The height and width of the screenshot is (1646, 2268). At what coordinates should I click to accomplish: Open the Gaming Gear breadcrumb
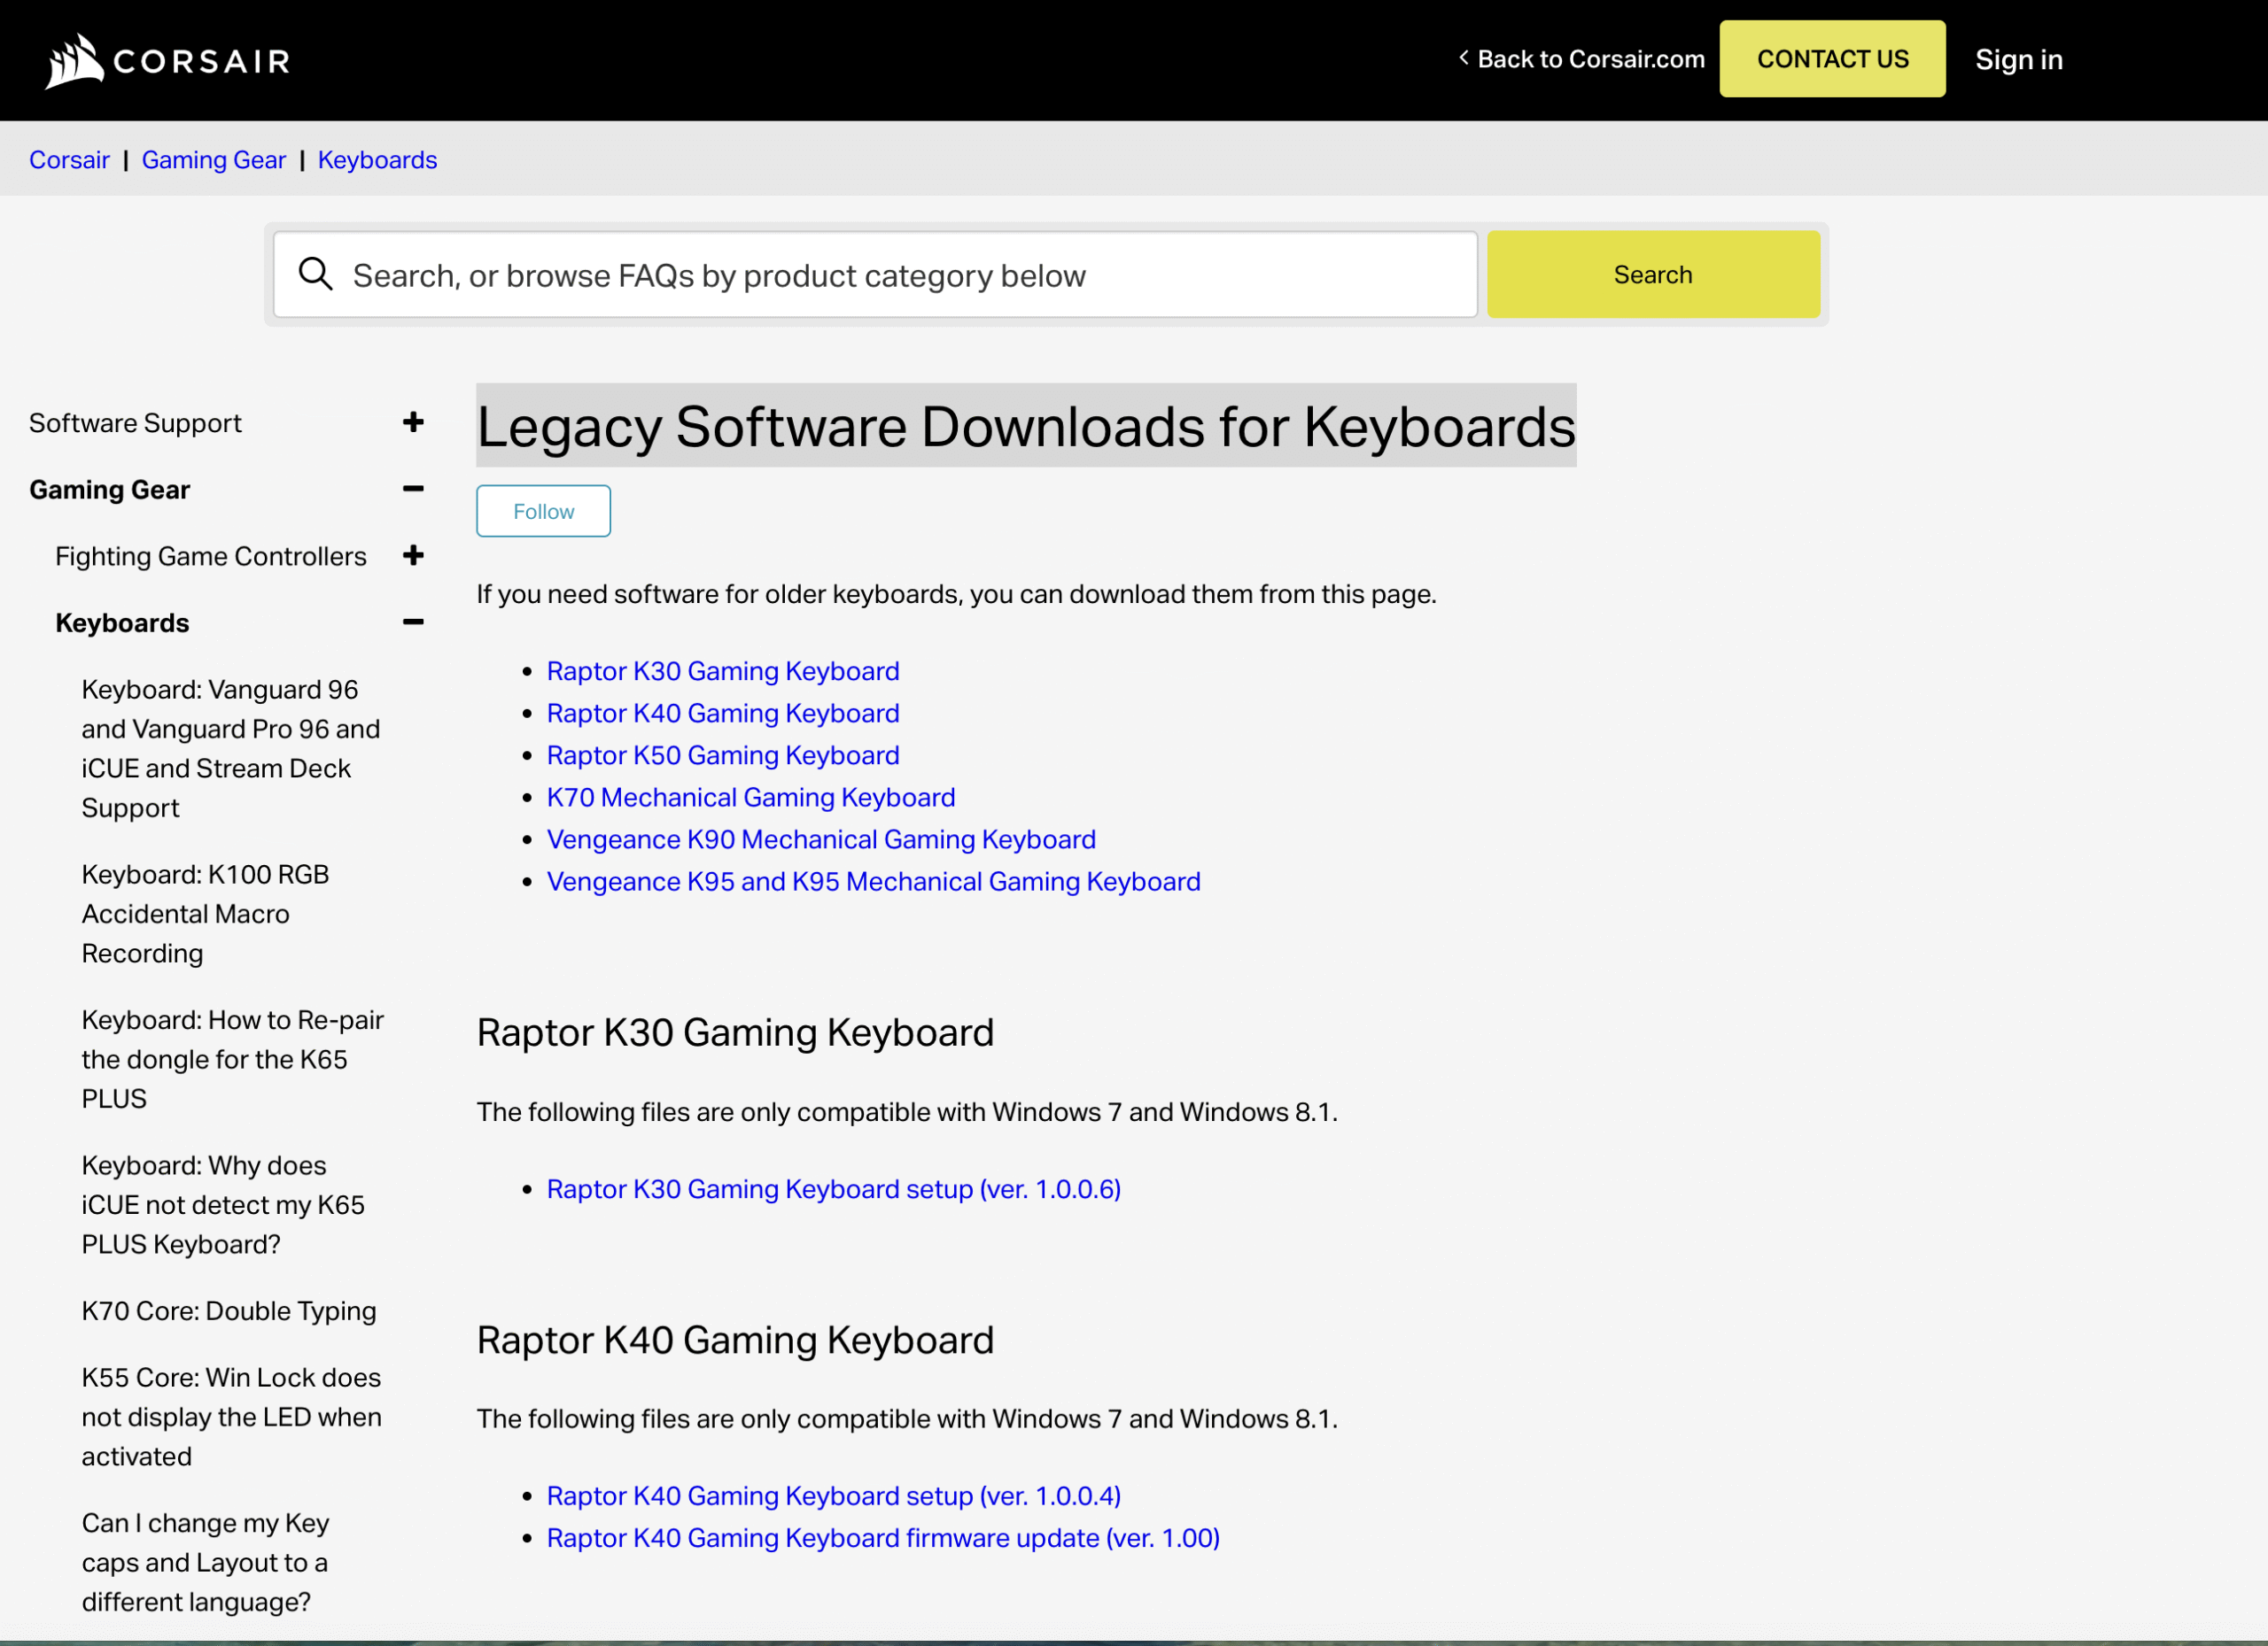coord(213,160)
